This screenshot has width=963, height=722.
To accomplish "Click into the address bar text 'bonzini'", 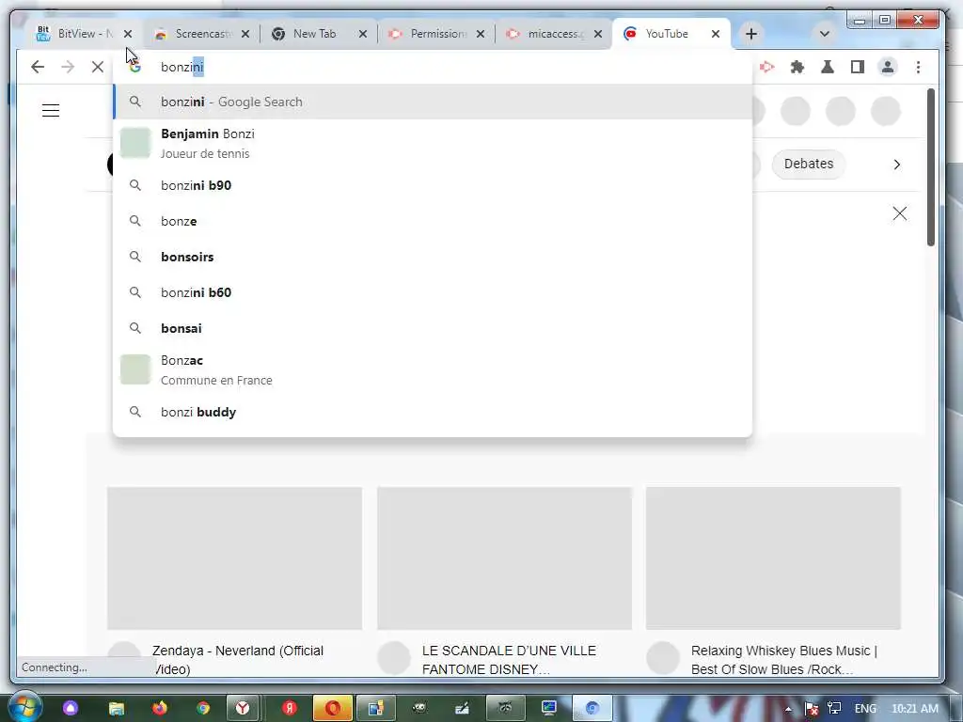I will coord(182,67).
